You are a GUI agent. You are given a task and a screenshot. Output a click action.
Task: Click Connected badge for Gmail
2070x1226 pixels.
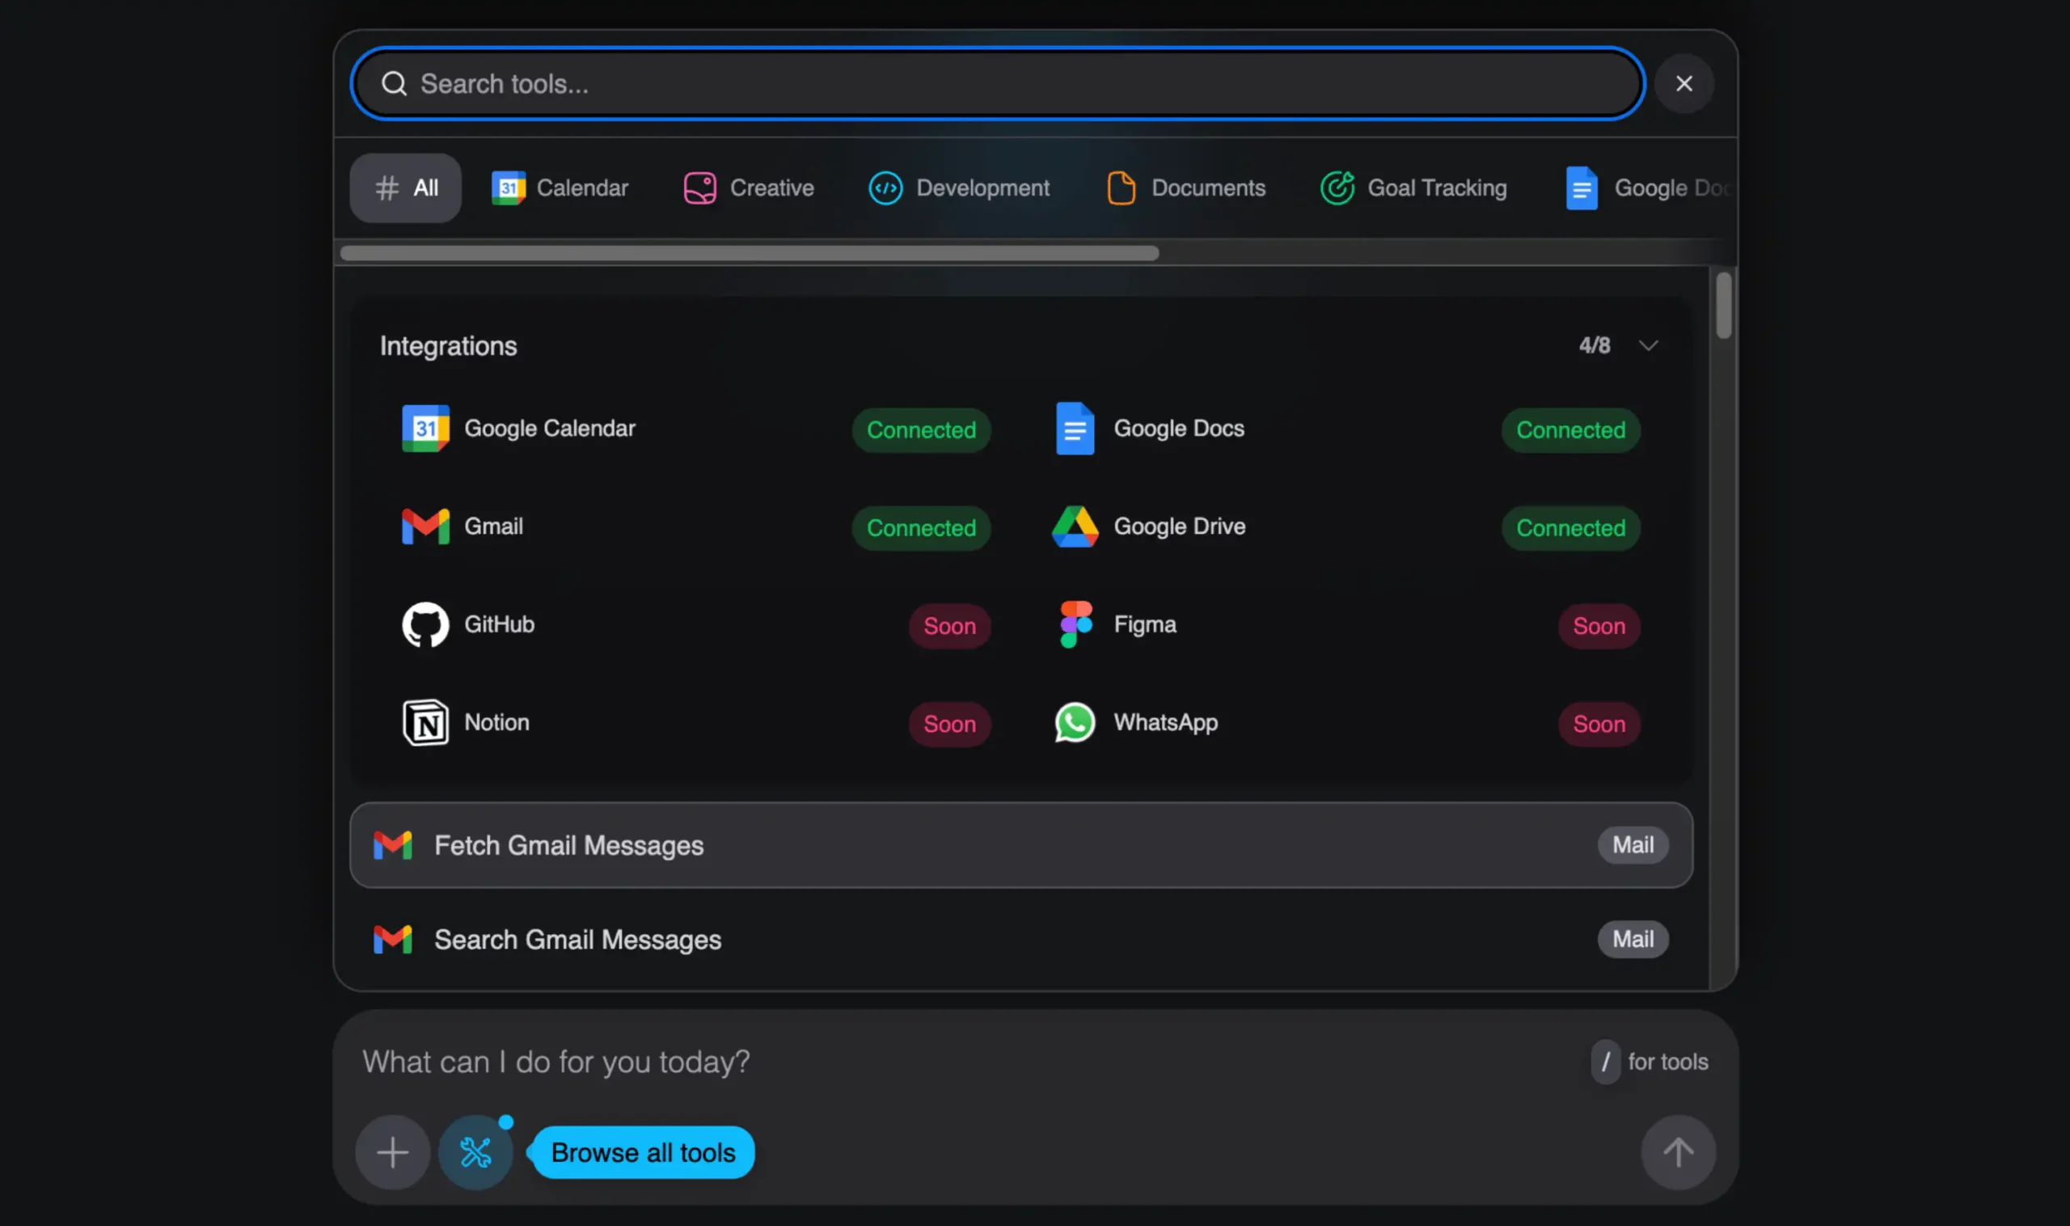pyautogui.click(x=921, y=528)
